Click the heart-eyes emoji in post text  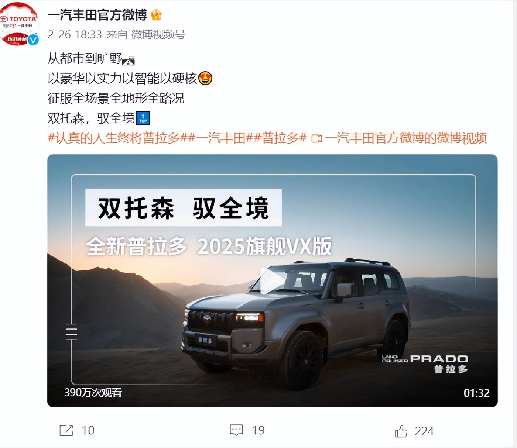[205, 78]
